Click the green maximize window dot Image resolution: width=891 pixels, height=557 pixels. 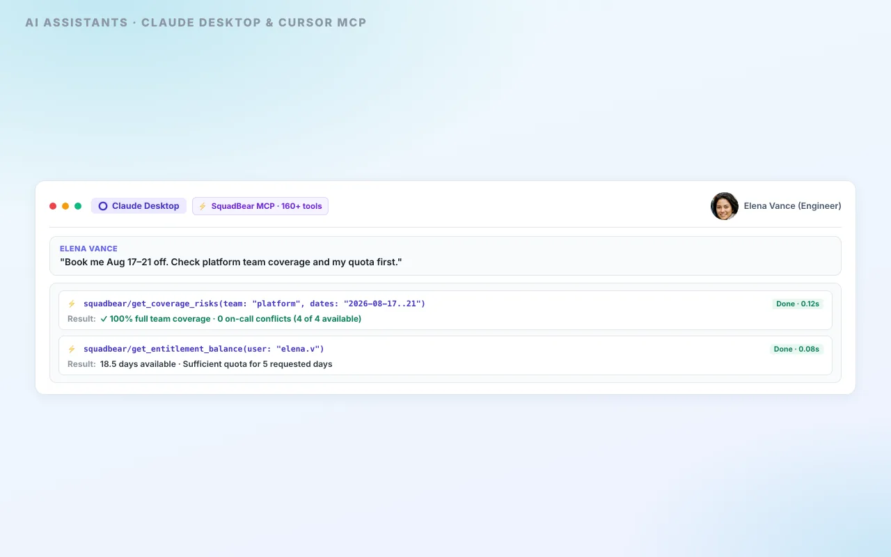click(78, 206)
